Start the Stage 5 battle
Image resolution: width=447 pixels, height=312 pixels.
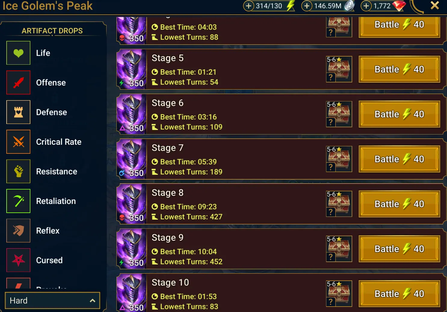point(399,69)
